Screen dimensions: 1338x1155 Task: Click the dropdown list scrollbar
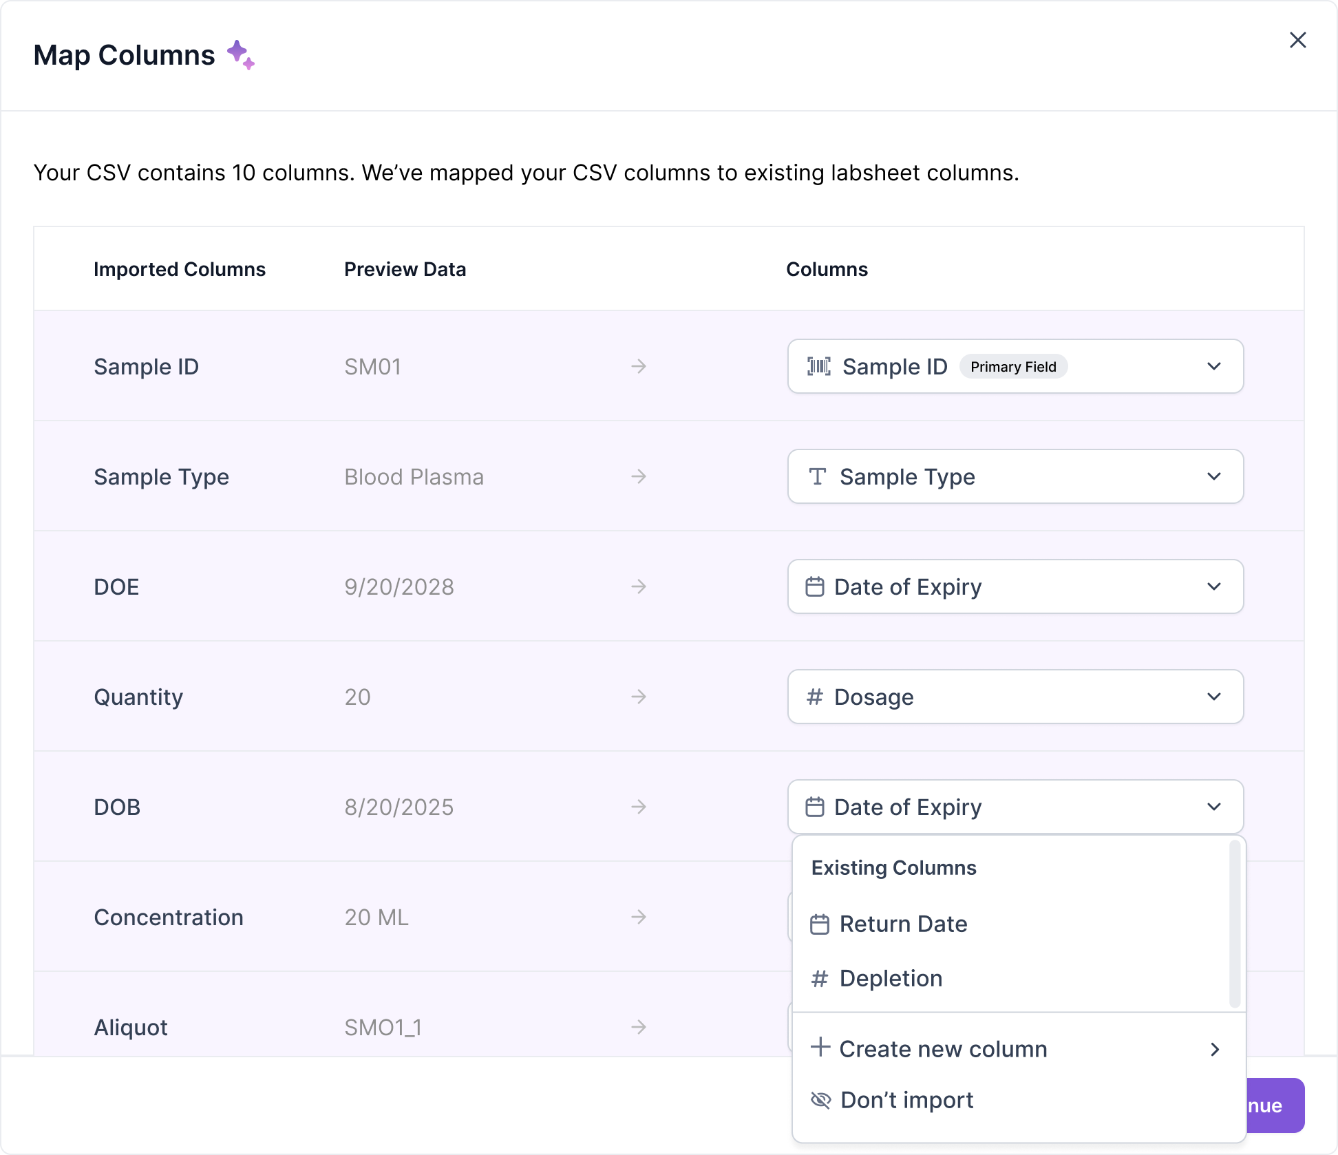pos(1234,922)
